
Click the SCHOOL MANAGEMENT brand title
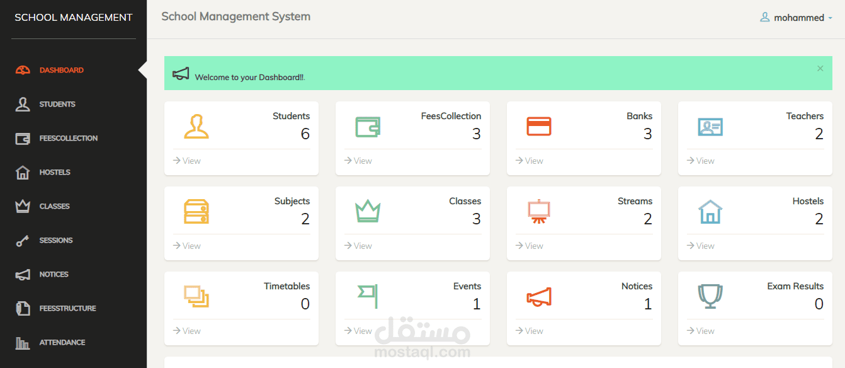74,18
